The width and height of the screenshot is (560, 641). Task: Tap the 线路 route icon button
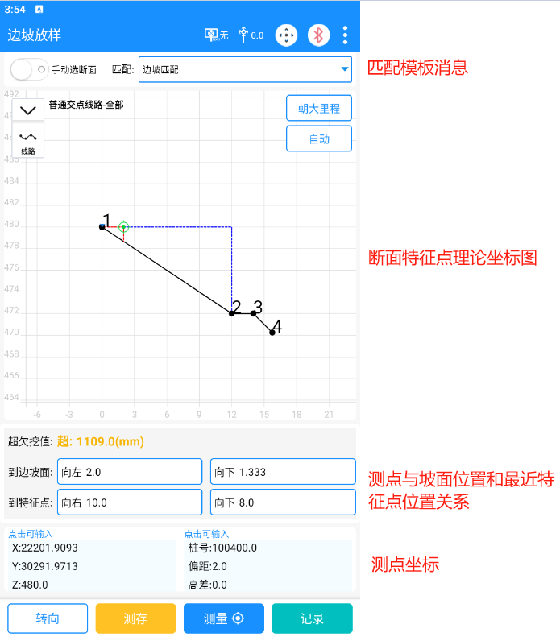(x=28, y=142)
